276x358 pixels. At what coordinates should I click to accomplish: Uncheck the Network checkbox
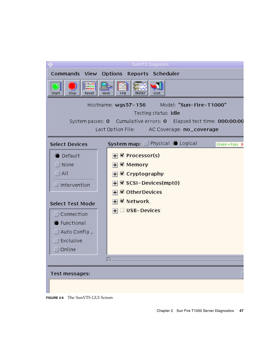(122, 201)
